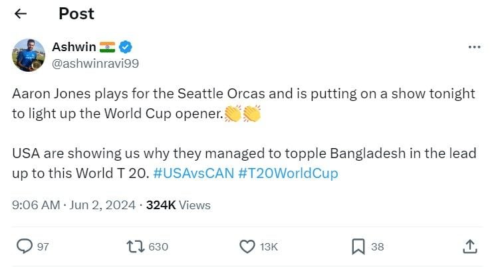Image resolution: width=494 pixels, height=267 pixels.
Task: Open the @ashwinravi99 handle
Action: 95,63
